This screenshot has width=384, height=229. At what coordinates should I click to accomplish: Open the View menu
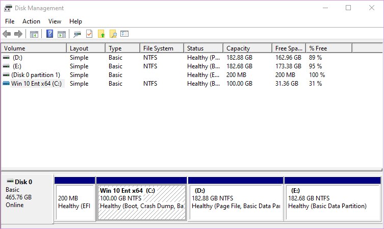[55, 21]
